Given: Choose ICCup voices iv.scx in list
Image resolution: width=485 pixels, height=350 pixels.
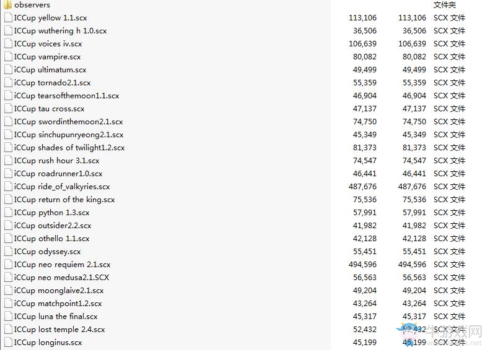Looking at the screenshot, I should [x=48, y=44].
